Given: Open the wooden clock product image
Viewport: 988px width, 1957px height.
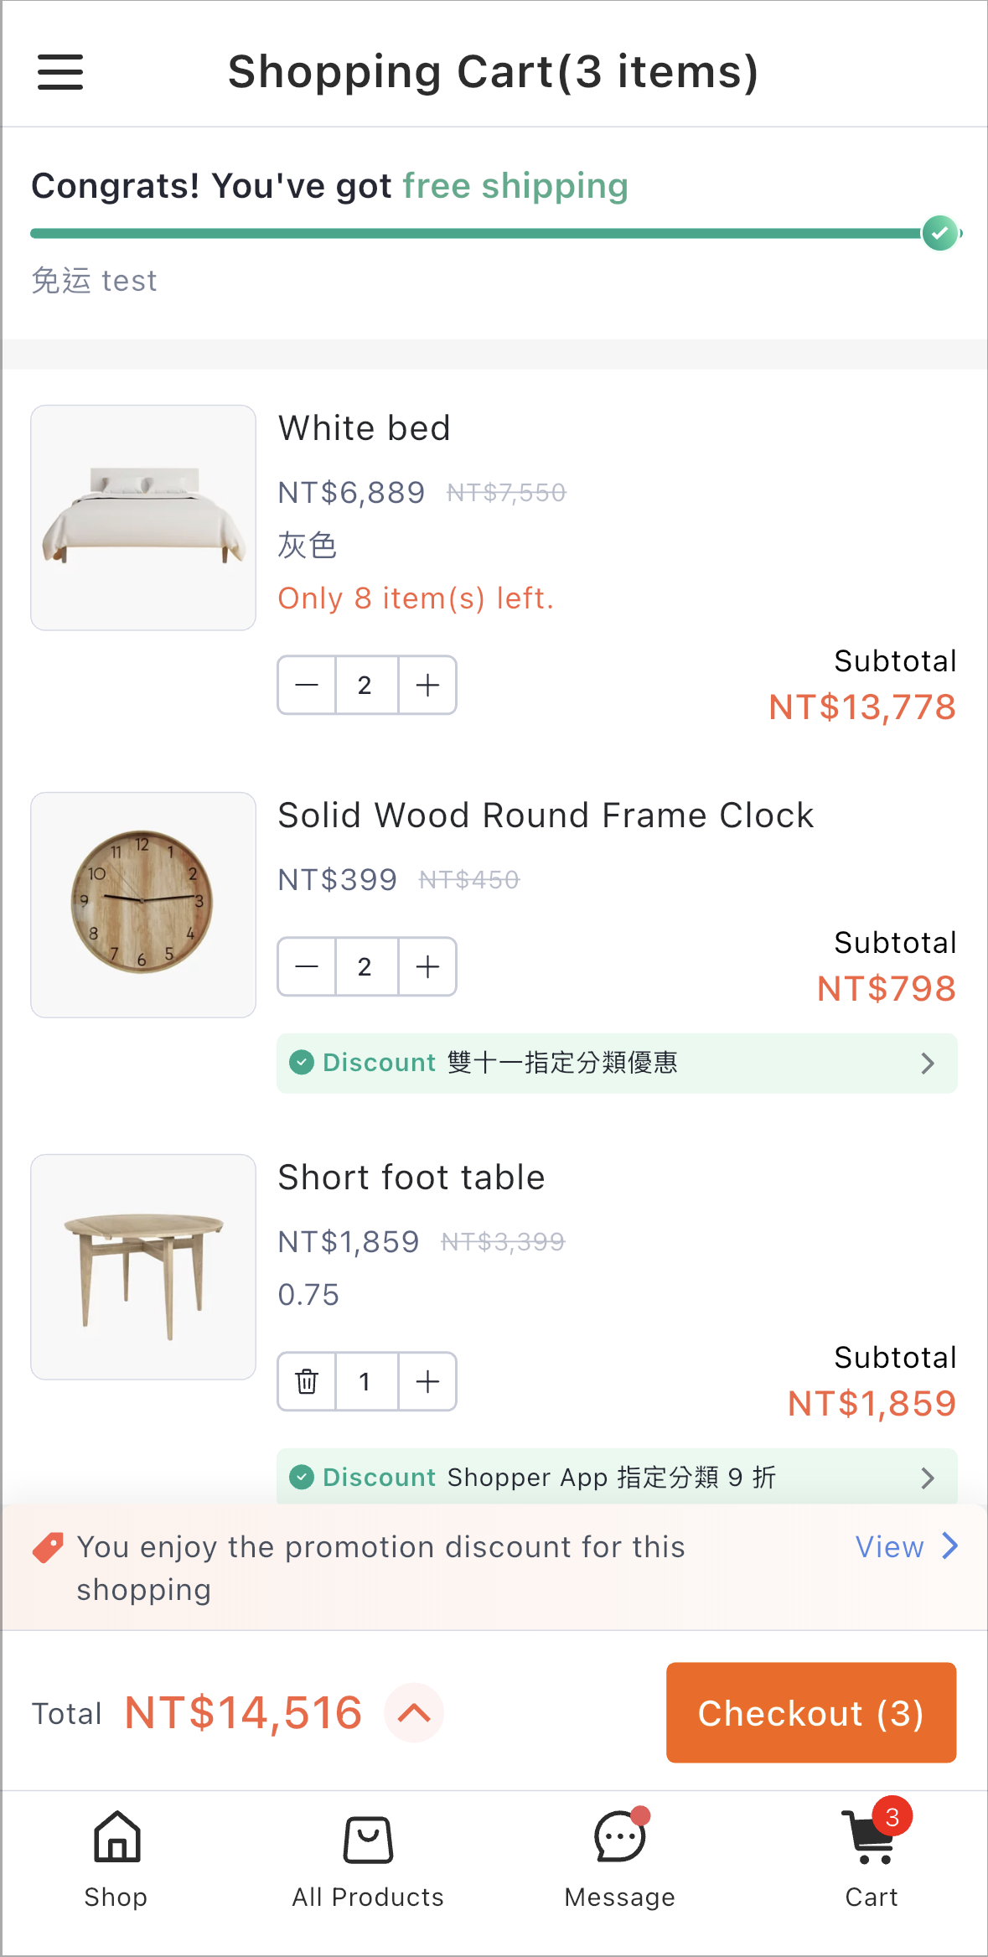Looking at the screenshot, I should point(143,905).
